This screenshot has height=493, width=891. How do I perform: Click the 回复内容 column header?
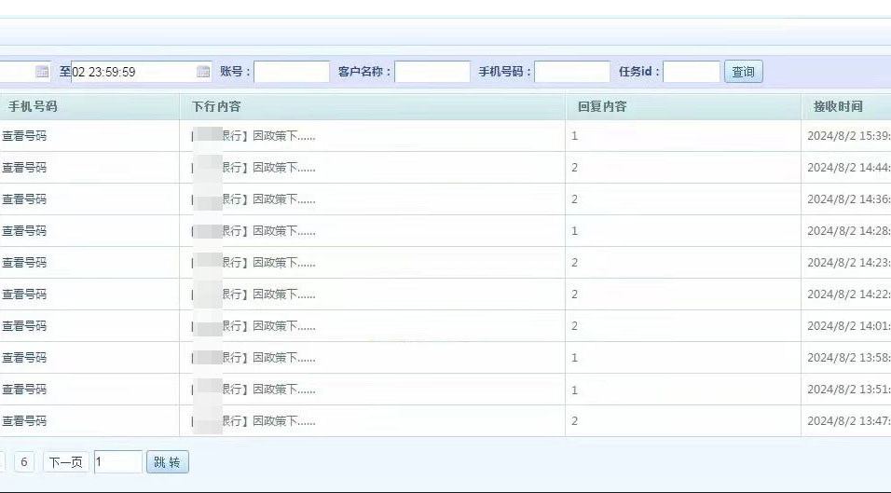coord(602,106)
